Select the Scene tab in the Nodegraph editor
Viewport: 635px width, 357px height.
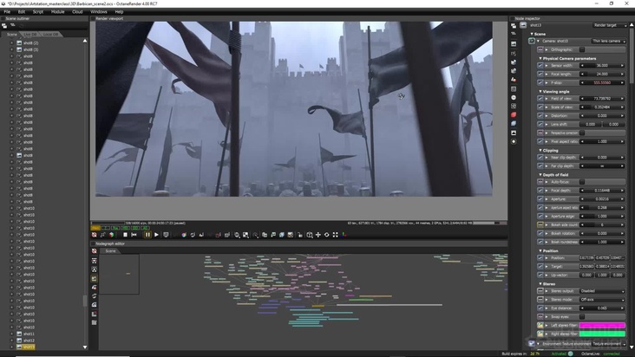pos(110,251)
